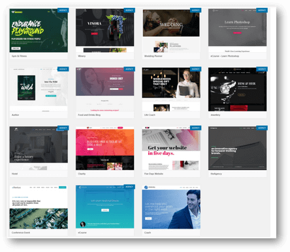
Task: Click the "Conference Event" caption
Action: [21, 232]
